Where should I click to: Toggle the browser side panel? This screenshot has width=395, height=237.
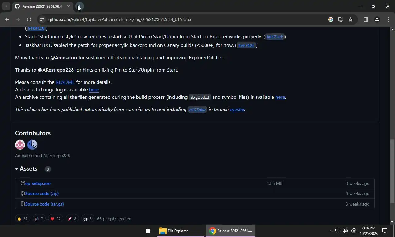(366, 19)
